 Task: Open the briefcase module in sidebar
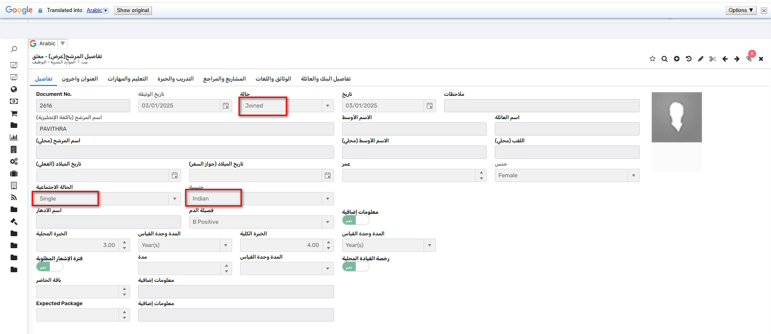tap(14, 174)
